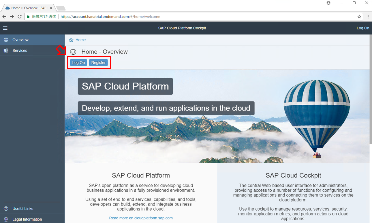This screenshot has width=372, height=223.
Task: Open the hamburger navigation menu
Action: click(5, 28)
